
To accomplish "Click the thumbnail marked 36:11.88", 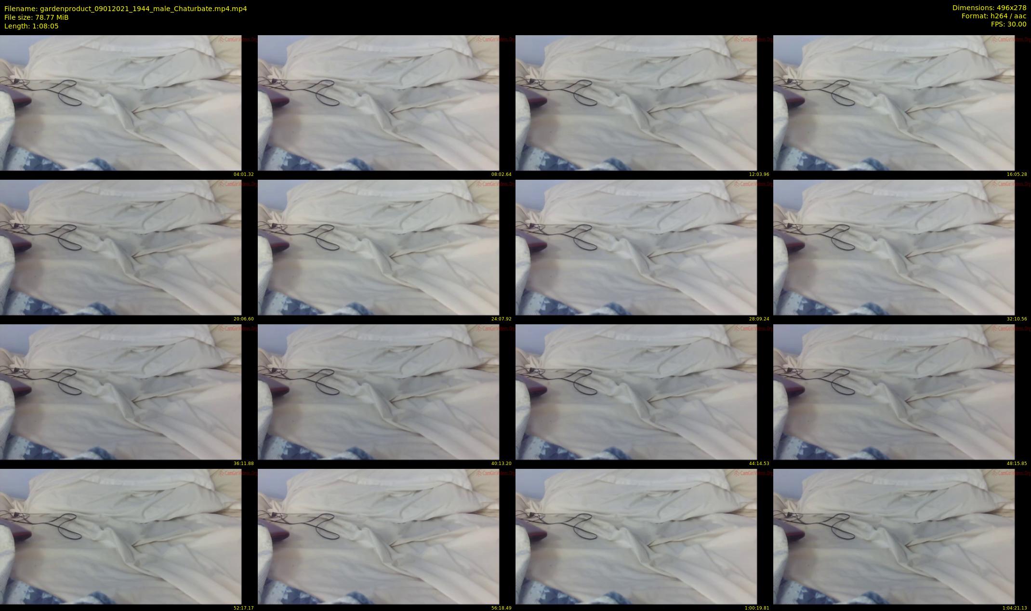I will [120, 392].
